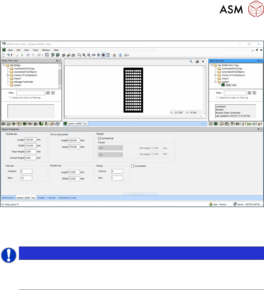Open the Help menu

click(56, 50)
